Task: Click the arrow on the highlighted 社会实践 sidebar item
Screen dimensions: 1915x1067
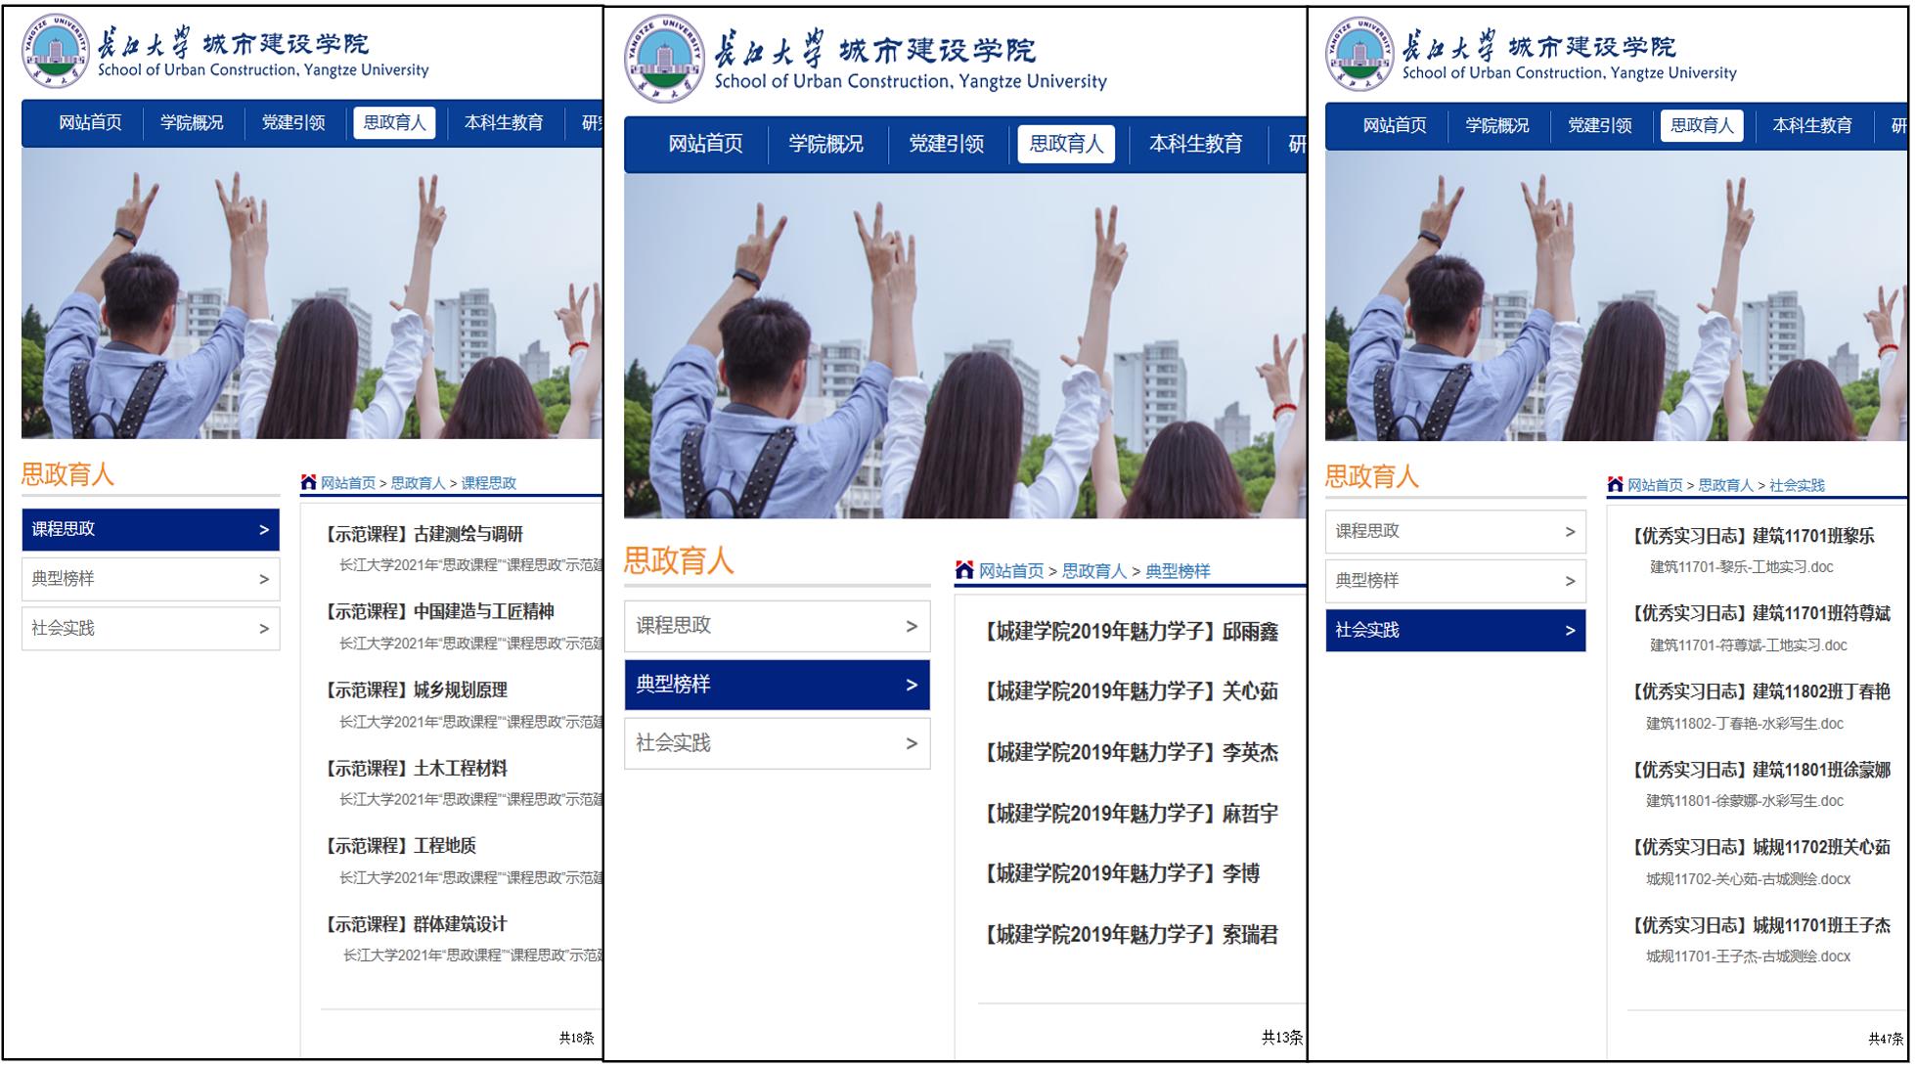Action: pyautogui.click(x=1570, y=631)
